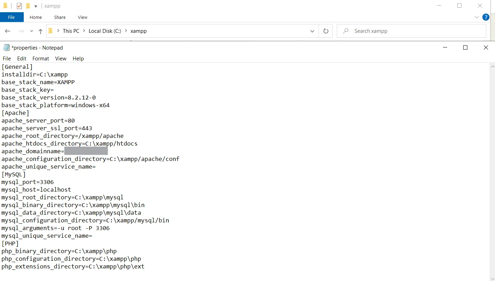Open the Customize Quick Access Toolbar dropdown
The image size is (495, 281).
coord(36,6)
